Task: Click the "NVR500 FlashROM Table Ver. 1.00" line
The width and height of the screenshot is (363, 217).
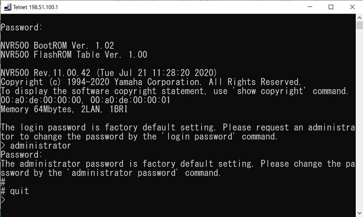Action: (74, 55)
